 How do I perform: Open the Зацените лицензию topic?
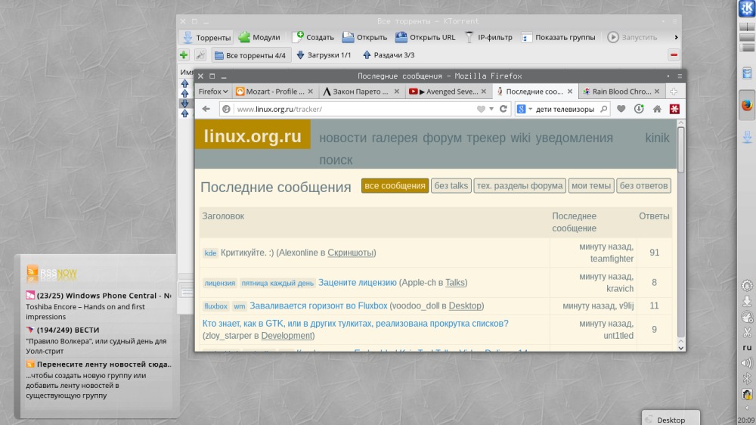(x=358, y=283)
